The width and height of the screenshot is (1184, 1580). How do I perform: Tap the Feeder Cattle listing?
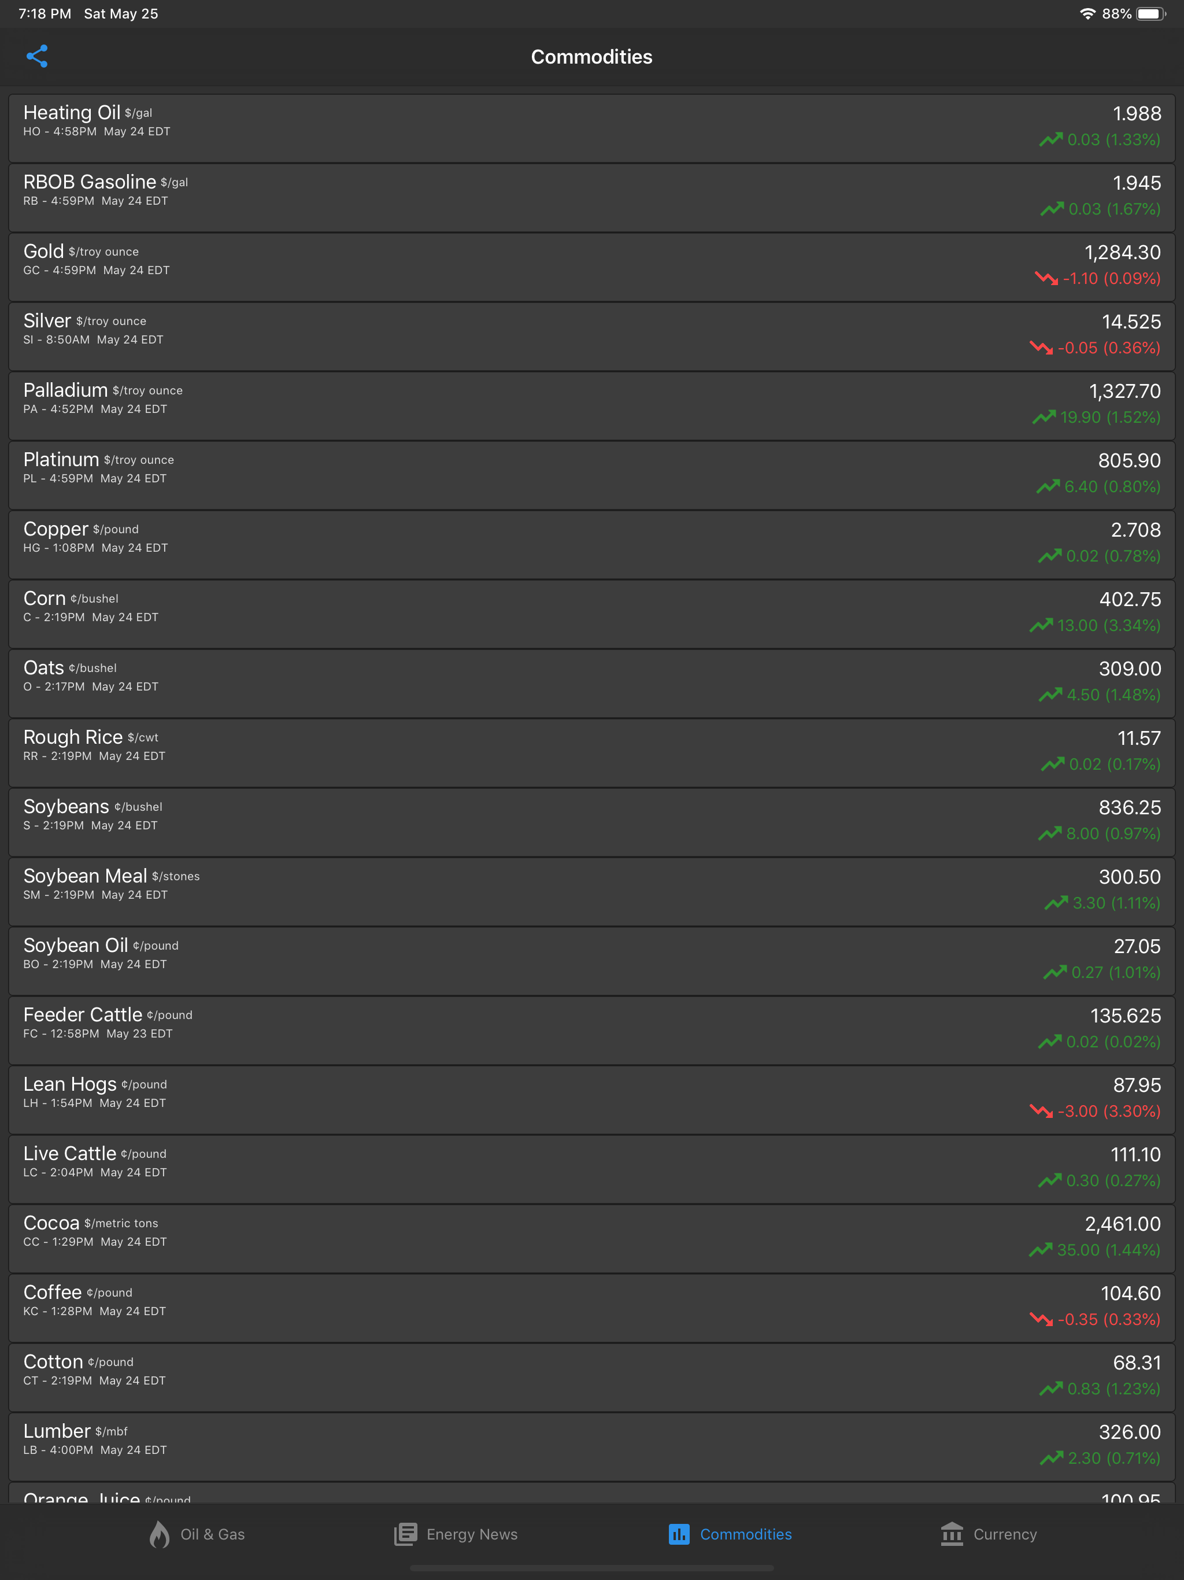pos(591,1029)
